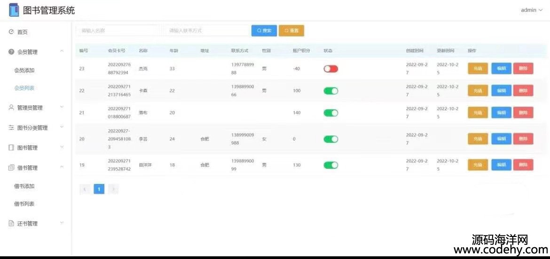This screenshot has width=550, height=259.
Task: Click the book logo icon in header
Action: [x=14, y=10]
